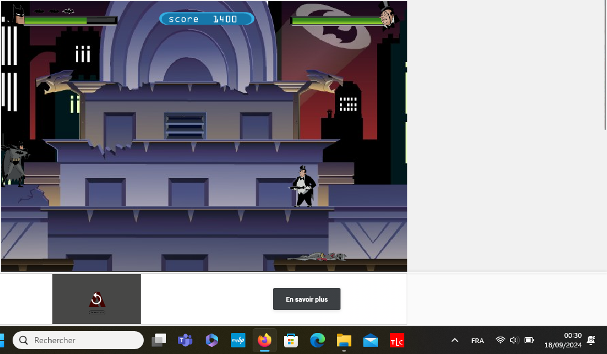
Task: Switch to the Firefox taskbar icon
Action: tap(264, 340)
